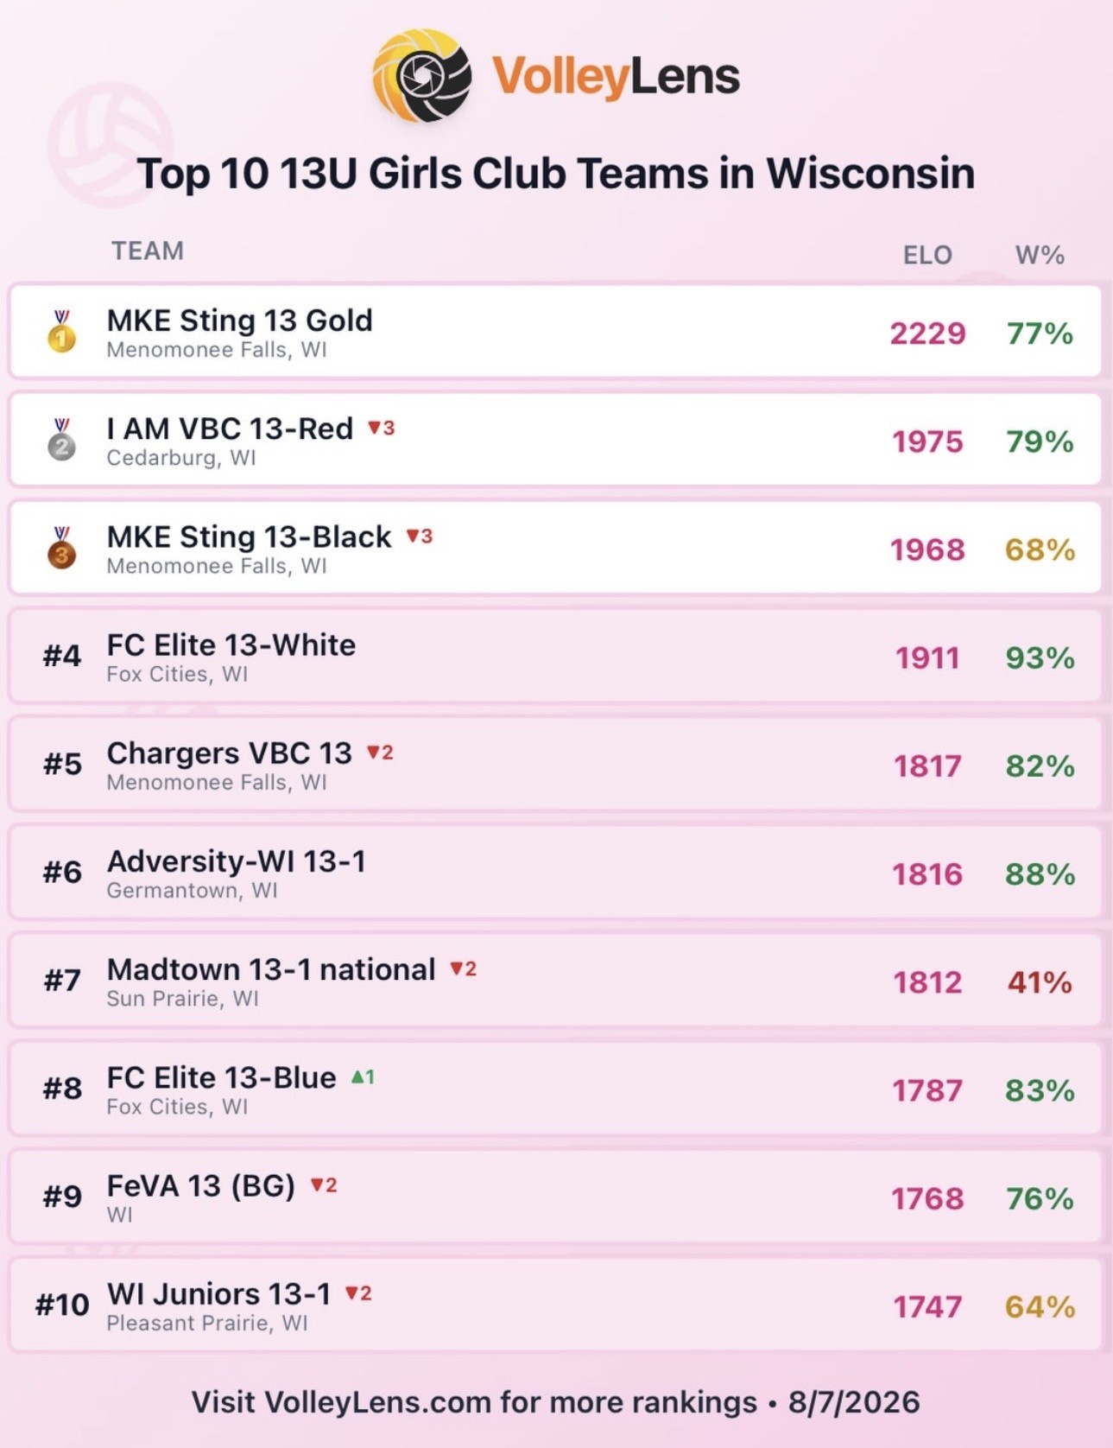1113x1448 pixels.
Task: Open the Adversity-WI 13-1 team entry
Action: pos(555,872)
